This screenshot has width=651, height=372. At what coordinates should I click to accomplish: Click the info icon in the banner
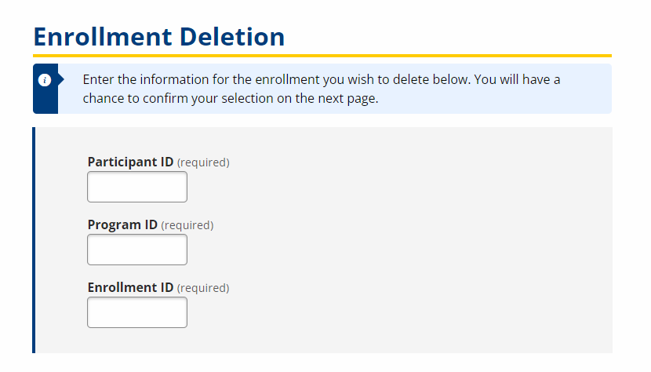(x=45, y=80)
